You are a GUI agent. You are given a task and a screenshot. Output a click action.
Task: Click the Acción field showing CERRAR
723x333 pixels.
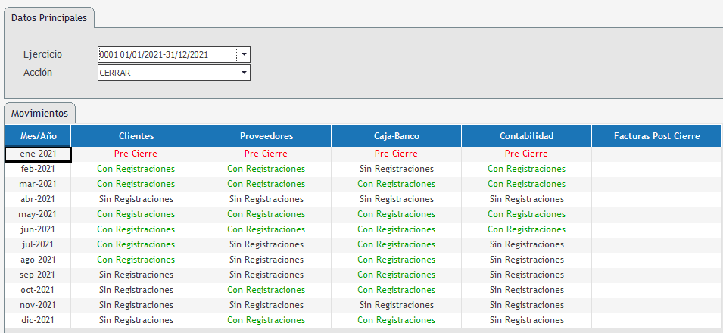[167, 73]
